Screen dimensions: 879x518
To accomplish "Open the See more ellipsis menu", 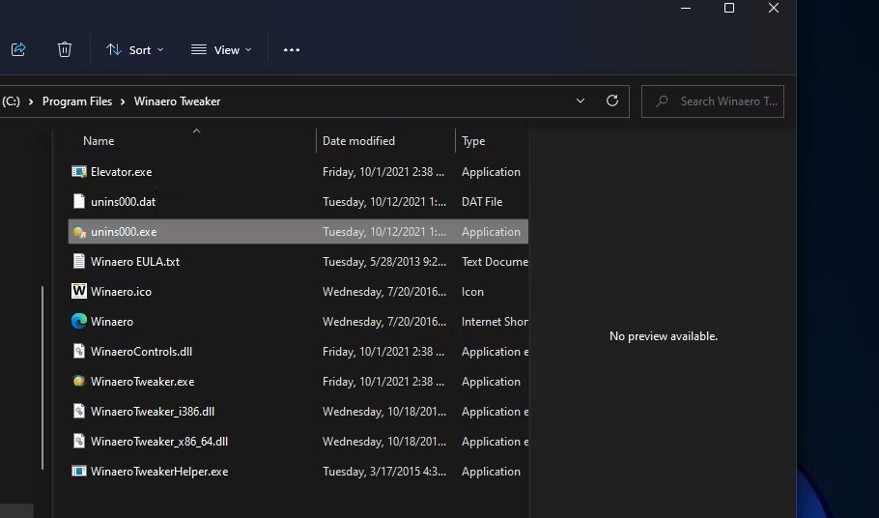I will click(x=292, y=49).
